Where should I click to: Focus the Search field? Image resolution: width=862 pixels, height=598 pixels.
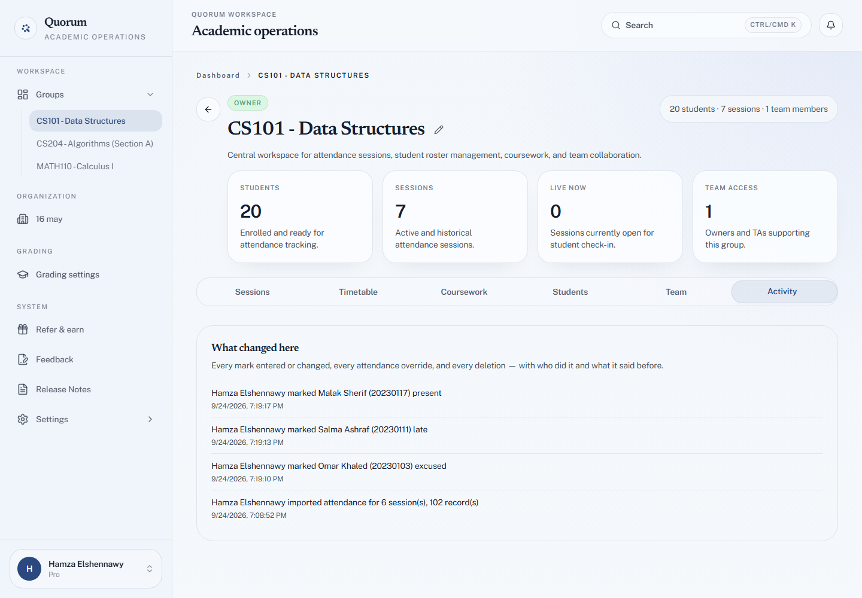pyautogui.click(x=706, y=25)
